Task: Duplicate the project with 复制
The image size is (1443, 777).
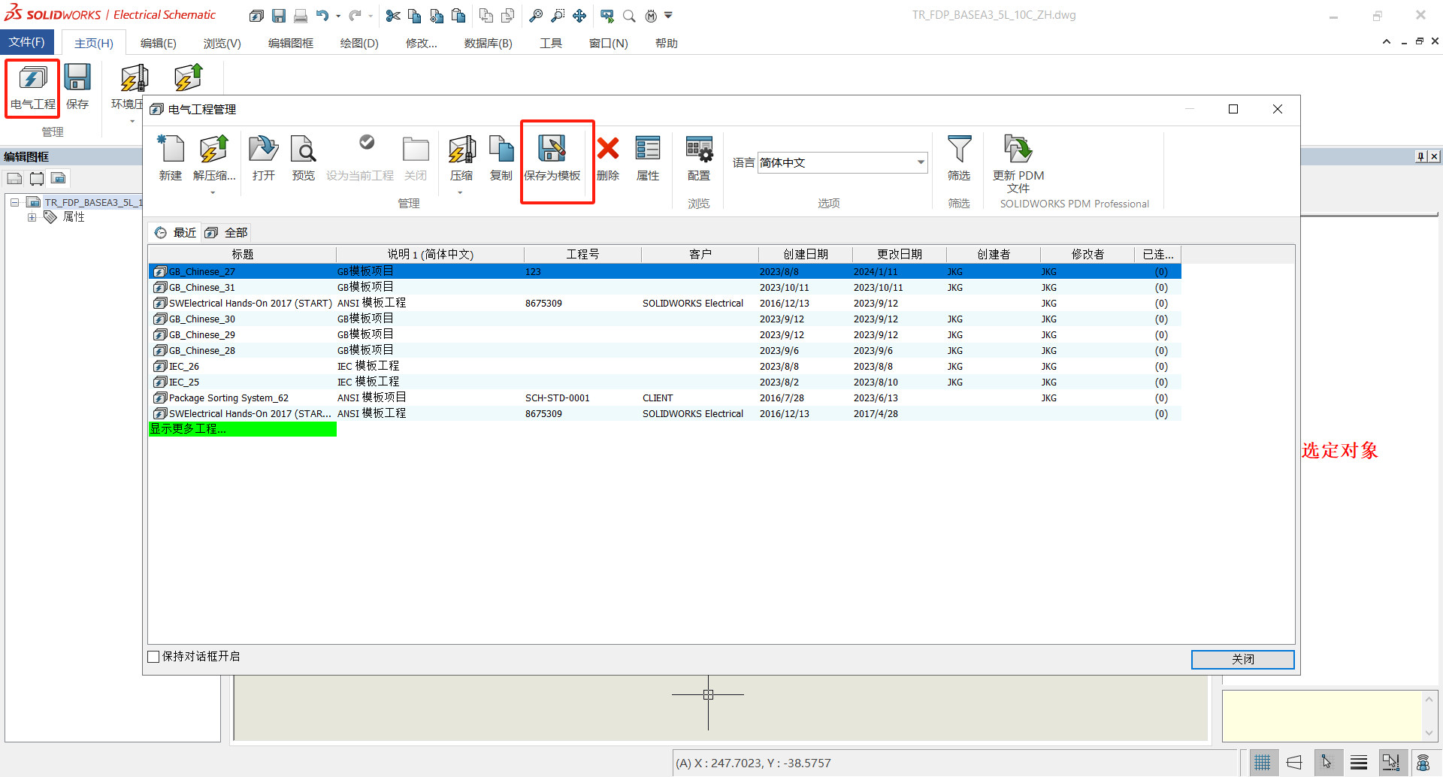Action: tap(501, 159)
